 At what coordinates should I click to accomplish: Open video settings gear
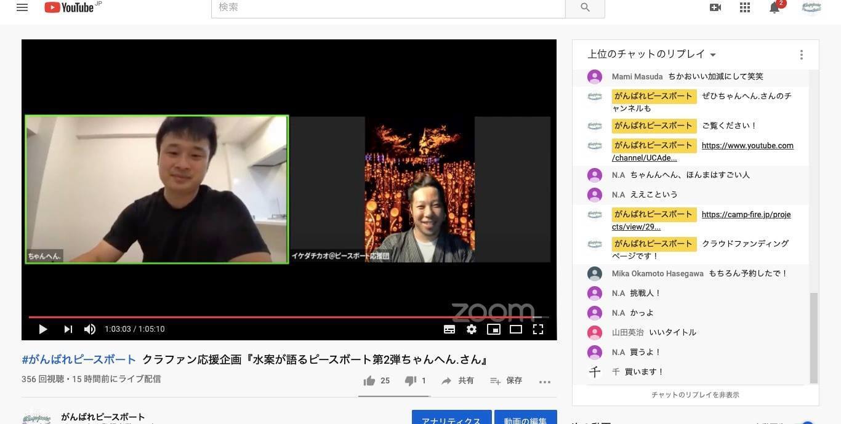pyautogui.click(x=472, y=329)
